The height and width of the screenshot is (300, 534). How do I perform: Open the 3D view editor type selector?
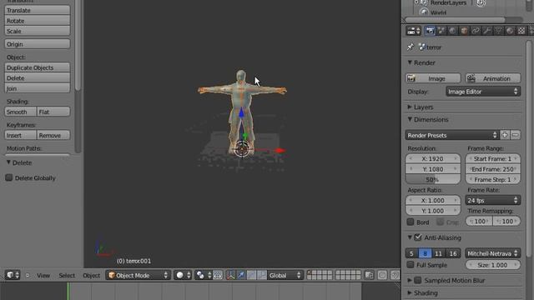13,275
